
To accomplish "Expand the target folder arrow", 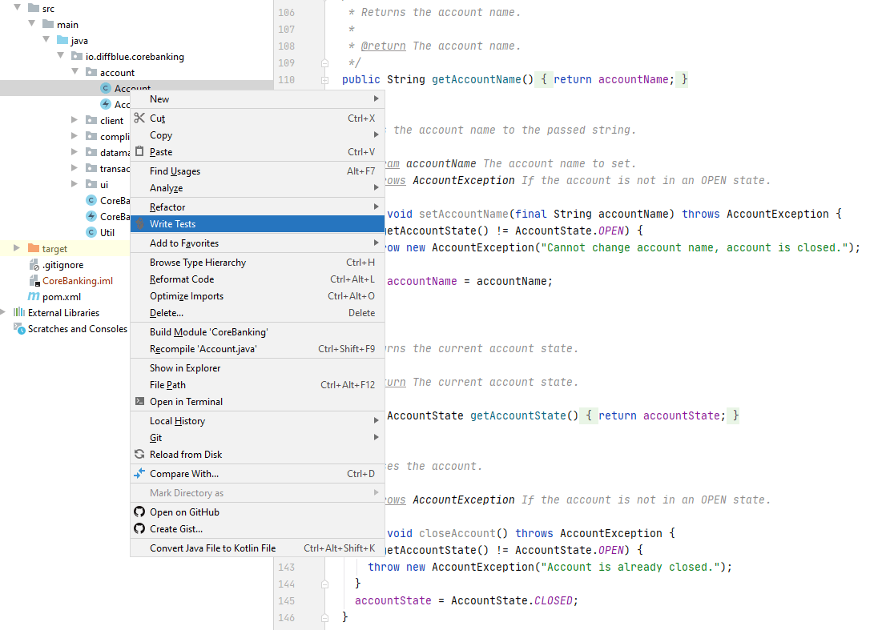I will pos(17,248).
